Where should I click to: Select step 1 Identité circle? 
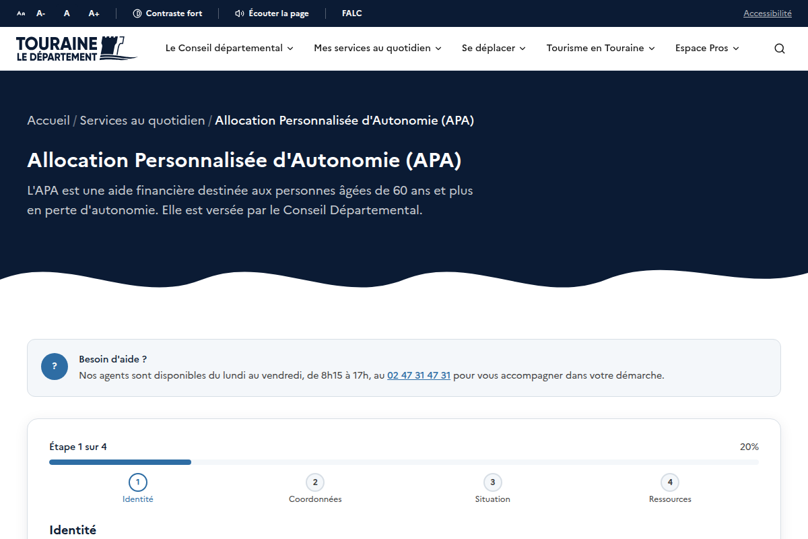pyautogui.click(x=138, y=482)
